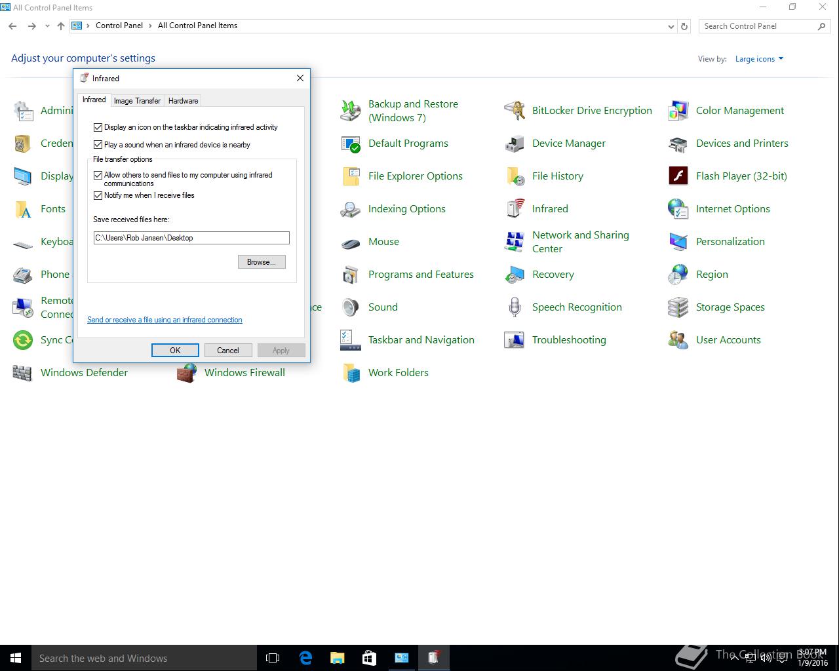Refresh the Control Panel address bar

point(684,26)
